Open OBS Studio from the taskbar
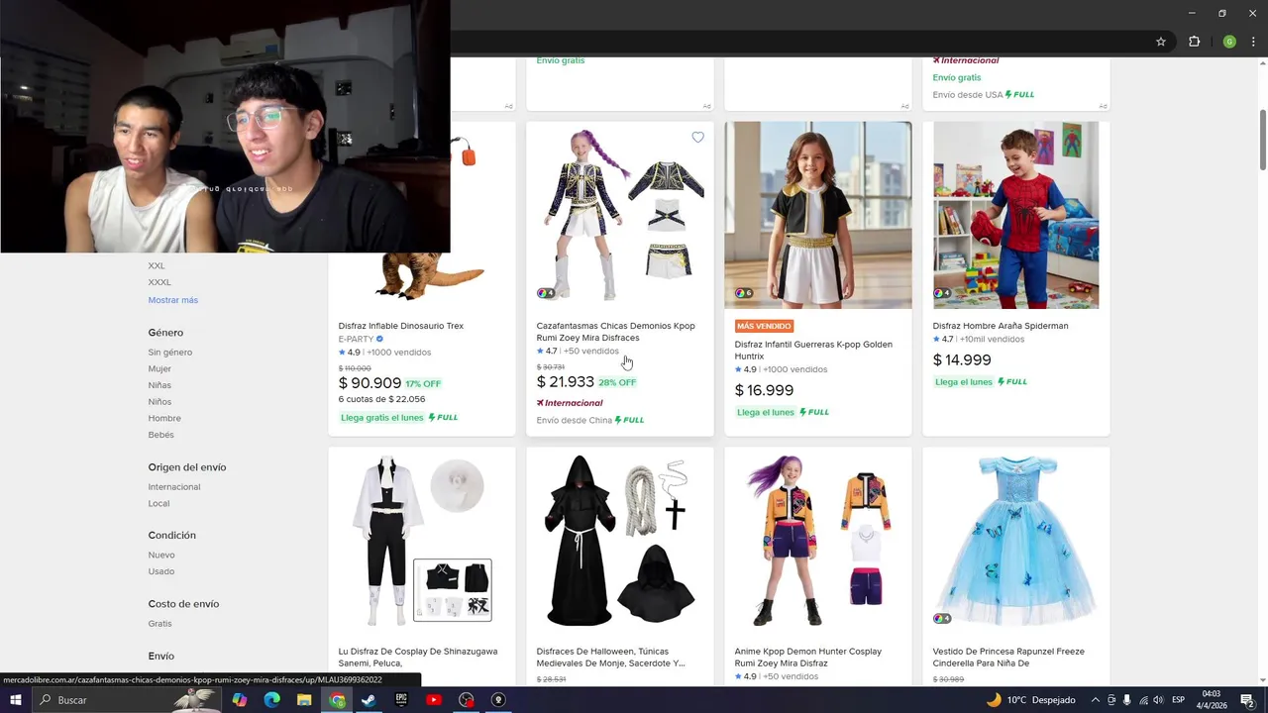Screen dimensions: 1268x713 (x=467, y=700)
